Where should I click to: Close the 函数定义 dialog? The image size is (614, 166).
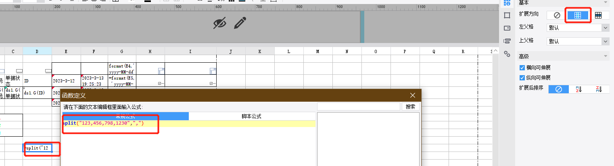pyautogui.click(x=413, y=95)
